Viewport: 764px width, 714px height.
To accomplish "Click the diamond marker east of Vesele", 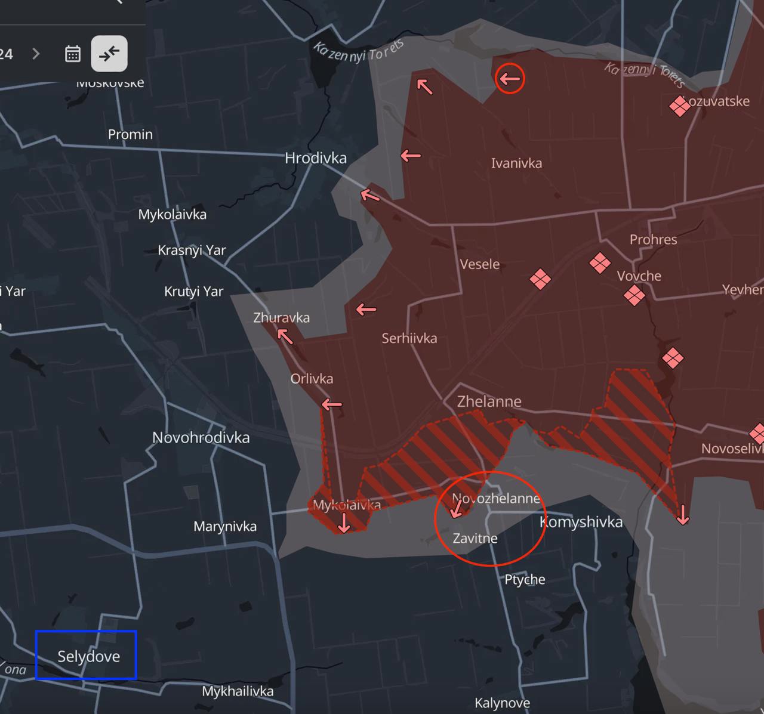I will point(540,279).
